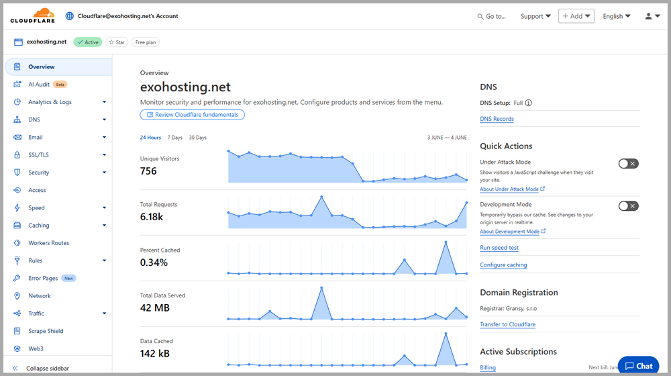Click Run speed test link
671x376 pixels.
pos(499,248)
